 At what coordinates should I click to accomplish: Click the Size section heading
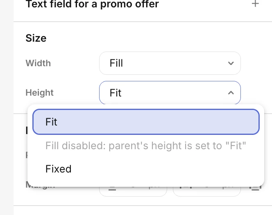point(36,38)
